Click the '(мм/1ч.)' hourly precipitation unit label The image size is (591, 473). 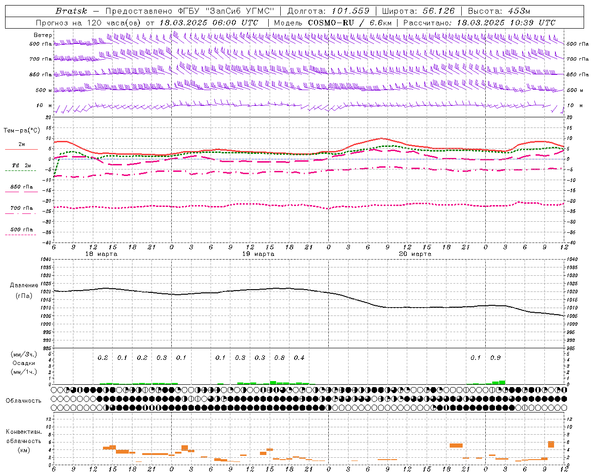[x=24, y=372]
